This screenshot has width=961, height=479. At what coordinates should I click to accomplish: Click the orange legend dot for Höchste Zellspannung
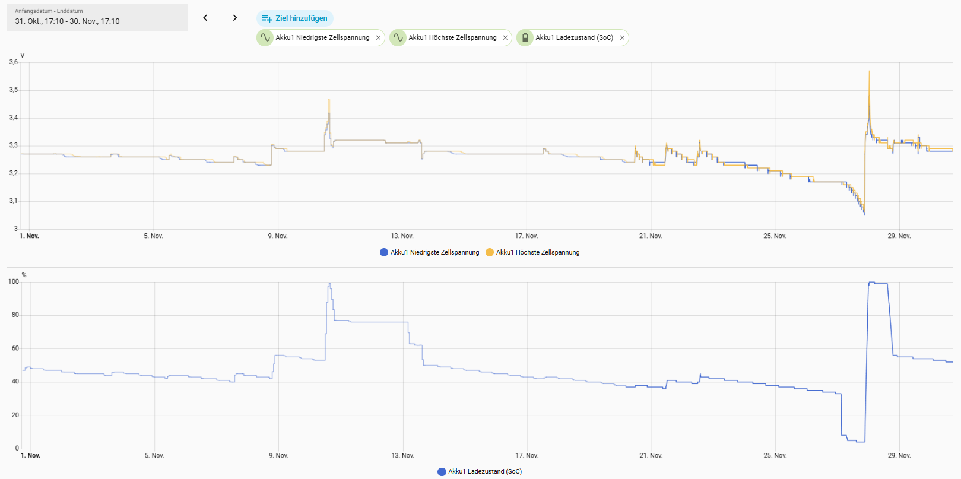(x=490, y=252)
